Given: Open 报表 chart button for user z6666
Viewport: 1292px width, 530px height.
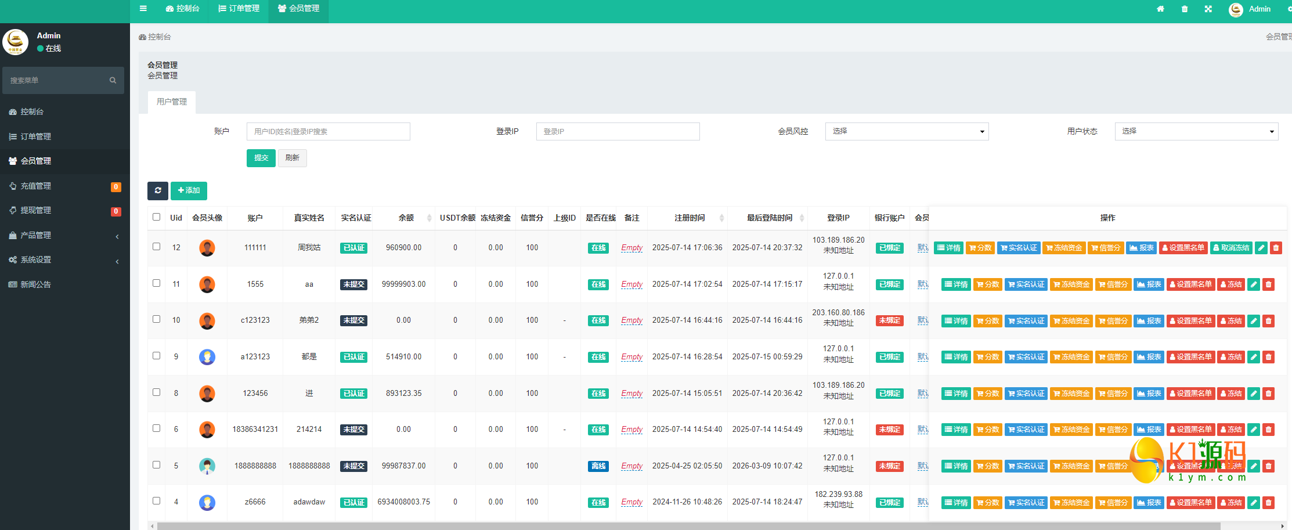Looking at the screenshot, I should click(x=1149, y=503).
